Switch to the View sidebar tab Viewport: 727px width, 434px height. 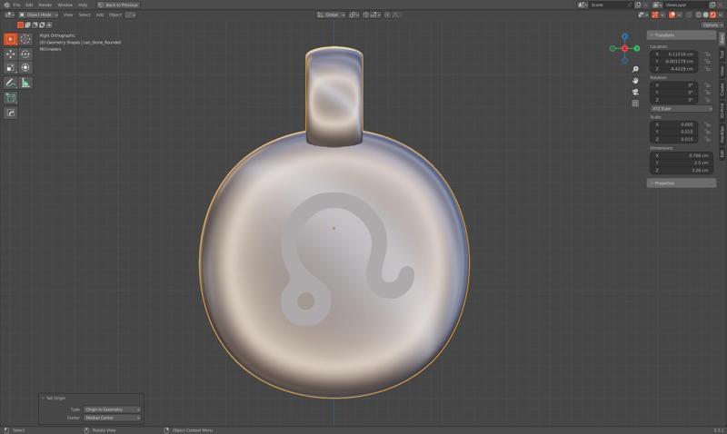click(x=722, y=71)
